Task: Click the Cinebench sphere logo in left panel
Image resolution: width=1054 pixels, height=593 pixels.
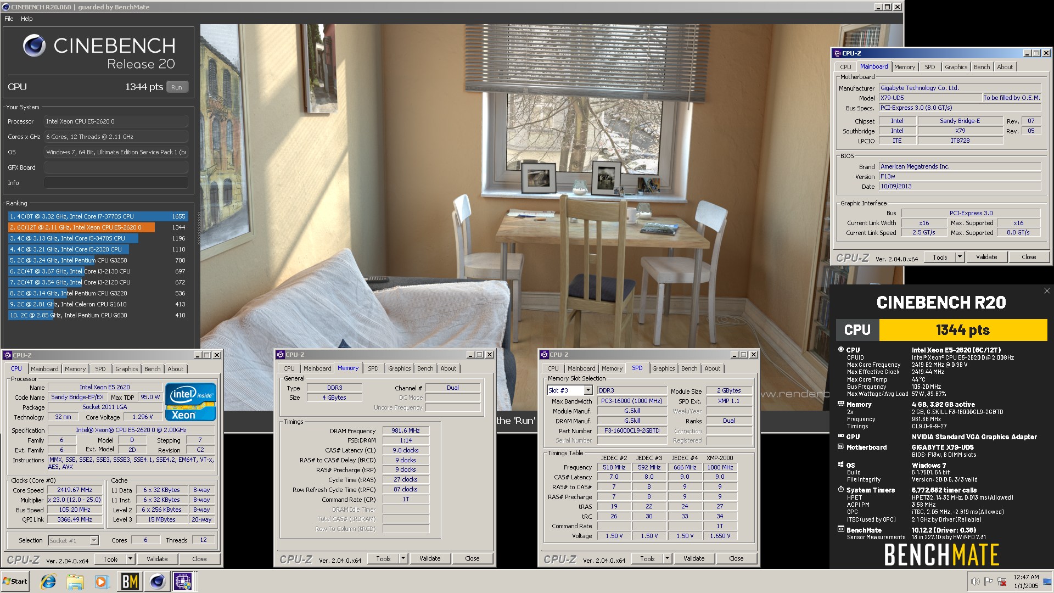Action: tap(34, 46)
